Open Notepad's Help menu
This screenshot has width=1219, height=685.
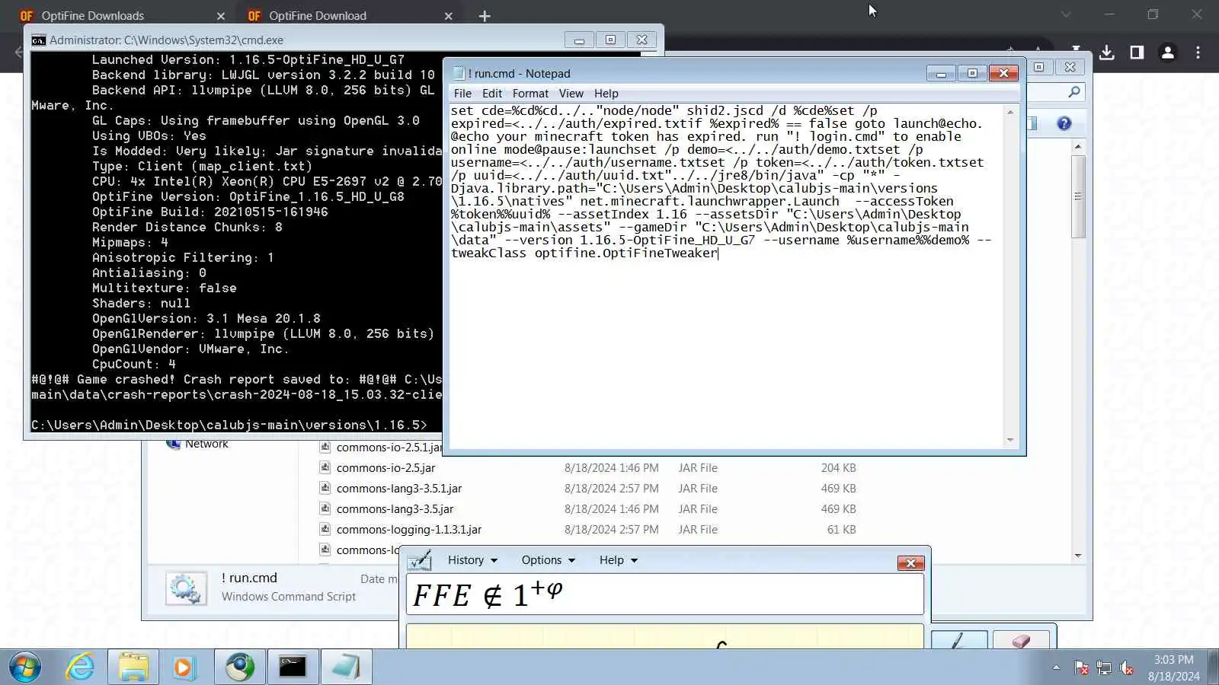point(606,94)
